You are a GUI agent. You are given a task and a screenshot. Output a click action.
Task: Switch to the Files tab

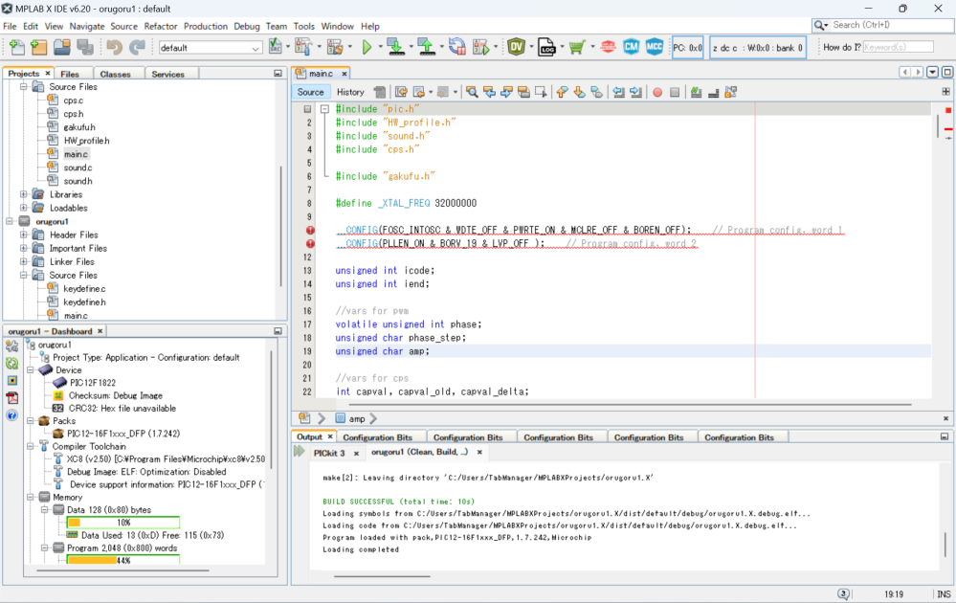tap(70, 74)
